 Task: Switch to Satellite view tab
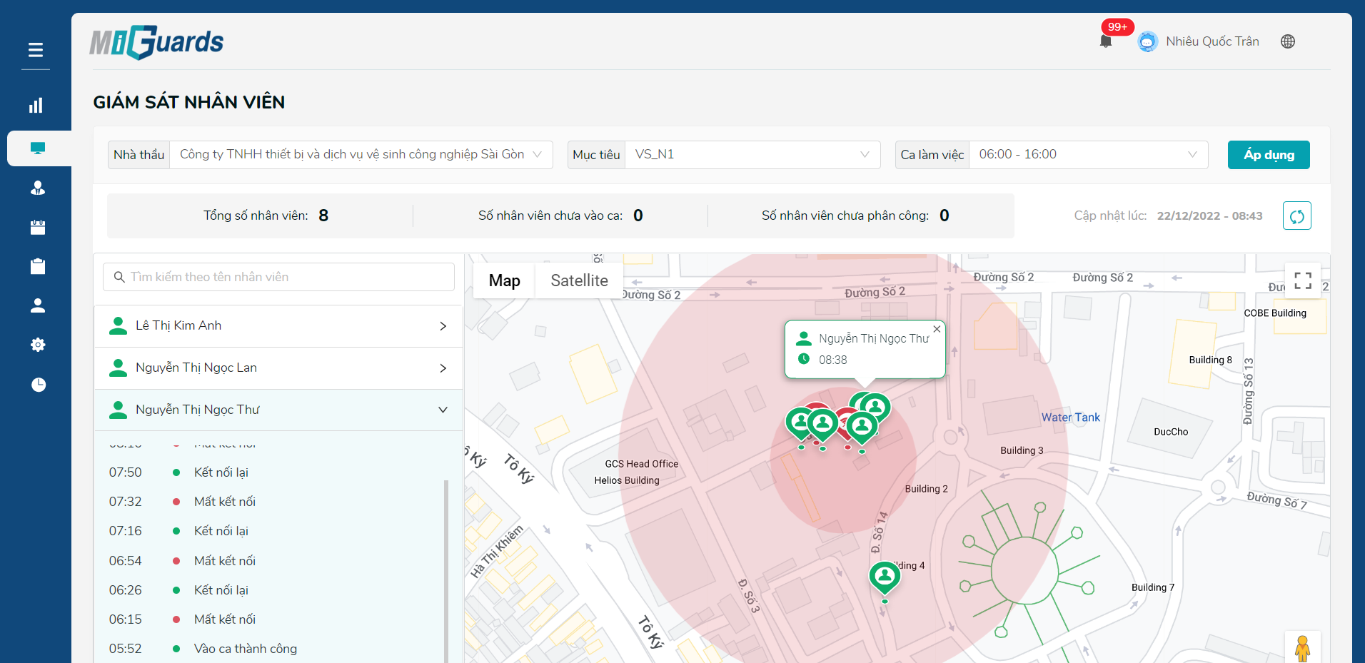pos(579,280)
